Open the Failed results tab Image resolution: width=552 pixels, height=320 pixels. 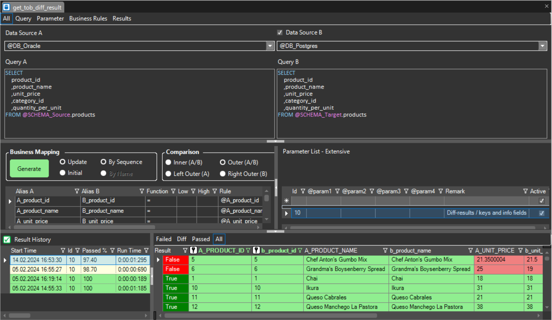(x=163, y=239)
